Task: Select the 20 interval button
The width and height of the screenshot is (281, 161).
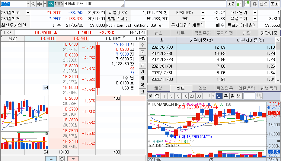Action: [x=192, y=96]
